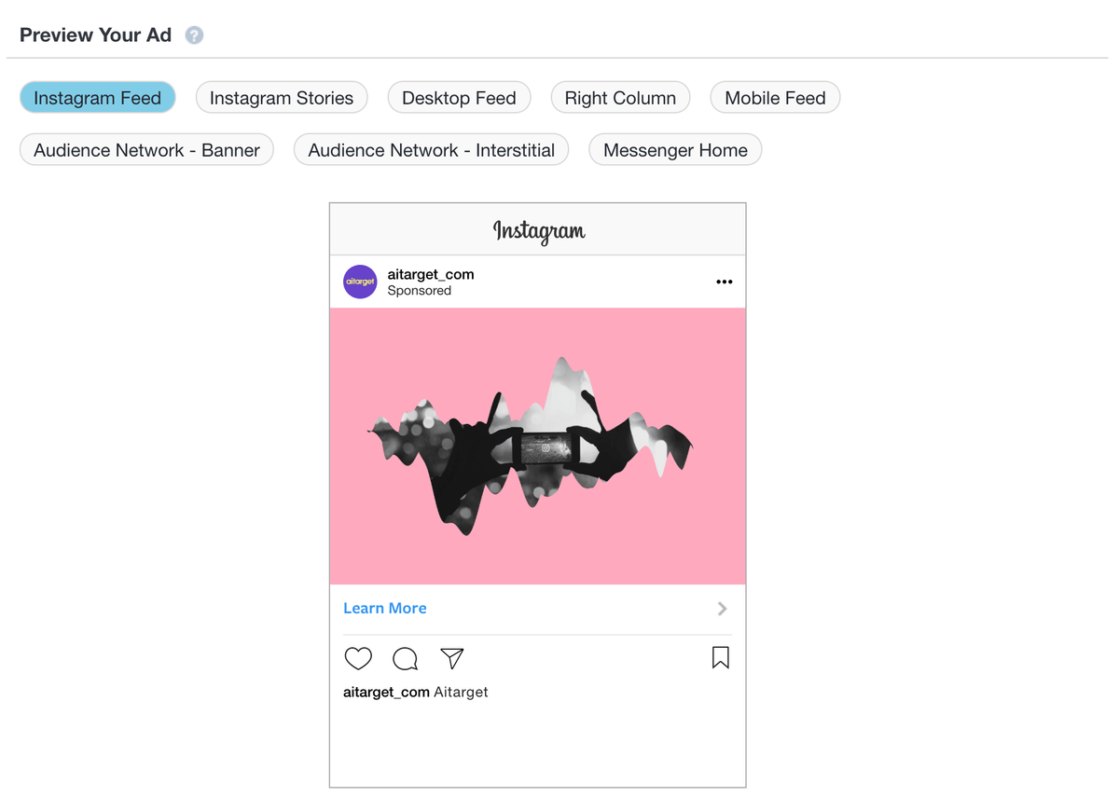Share post with paper plane icon
The width and height of the screenshot is (1119, 811).
452,658
